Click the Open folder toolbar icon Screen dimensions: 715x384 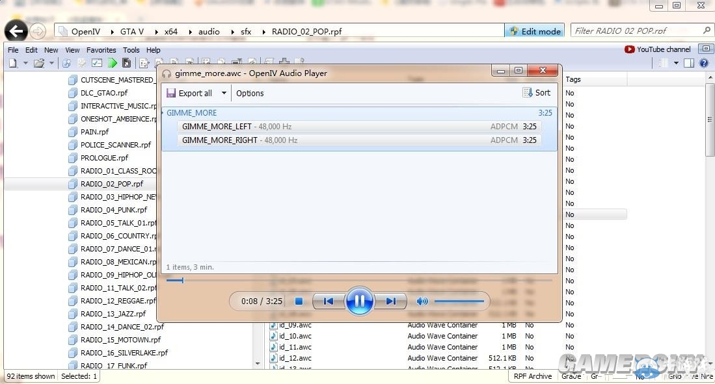click(39, 63)
